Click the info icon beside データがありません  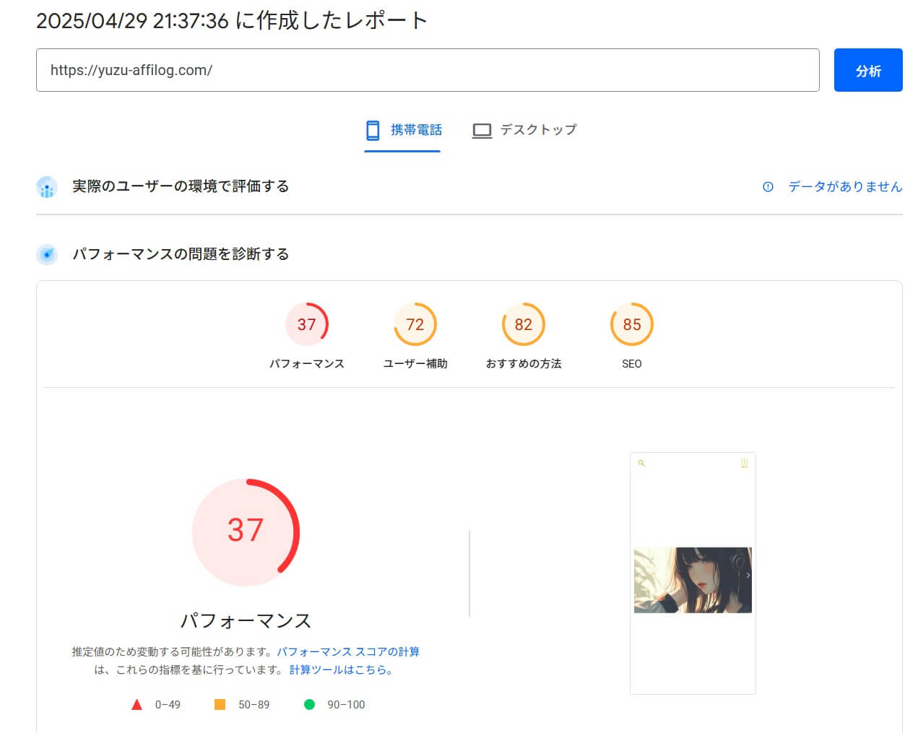[x=768, y=187]
